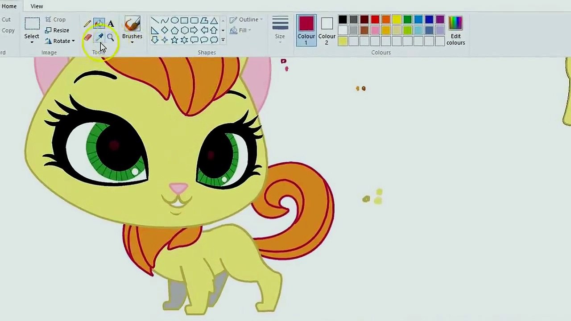Pick the green palette swatch
This screenshot has width=571, height=321.
(407, 20)
